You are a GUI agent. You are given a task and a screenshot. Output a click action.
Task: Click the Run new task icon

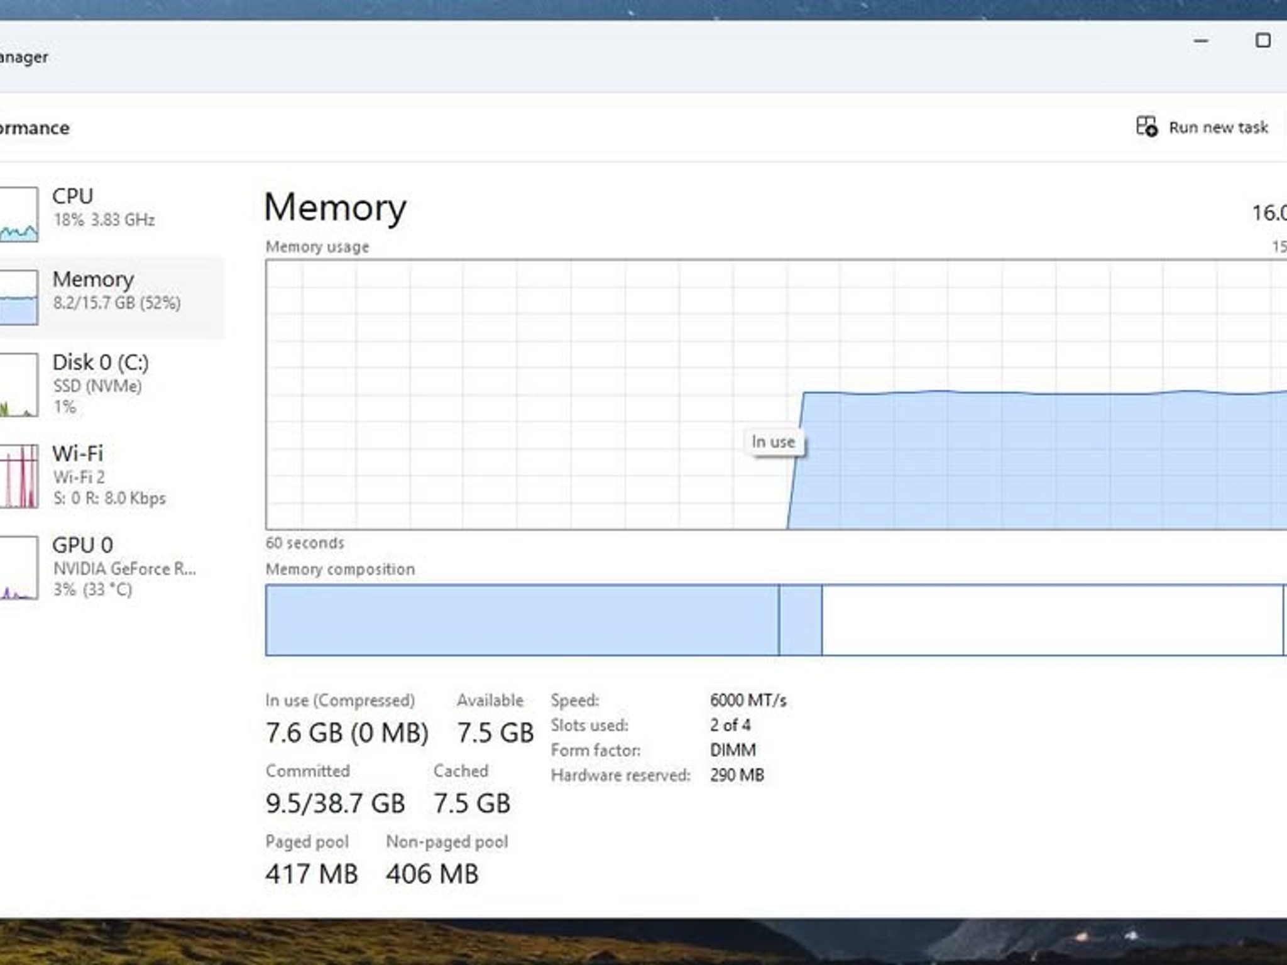tap(1146, 127)
